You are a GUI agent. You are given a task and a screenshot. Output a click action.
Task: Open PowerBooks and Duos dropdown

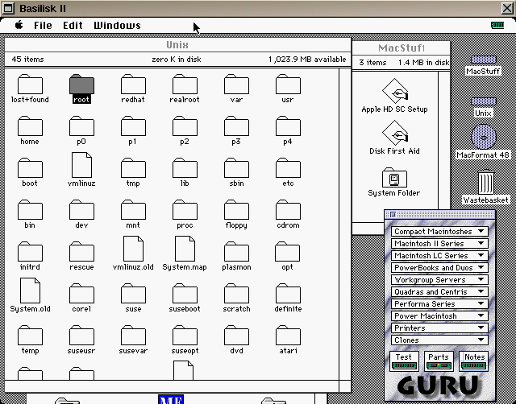click(439, 268)
